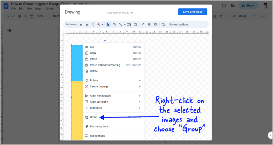Click the Docs paint format icon
Viewport: 273px width, 145px height.
click(32, 16)
